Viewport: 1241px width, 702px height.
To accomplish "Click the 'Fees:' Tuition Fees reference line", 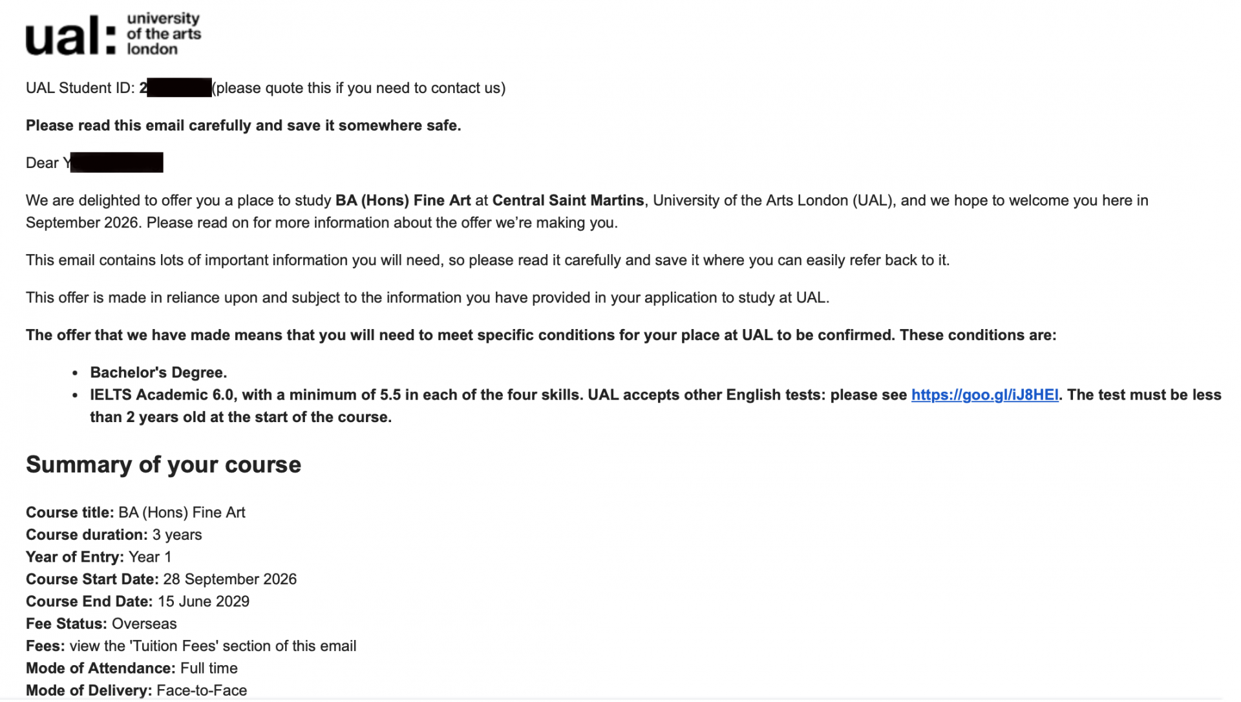I will [x=191, y=646].
